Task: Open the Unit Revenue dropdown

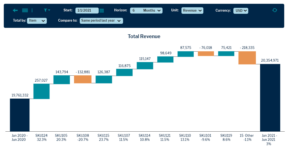Action: point(192,11)
